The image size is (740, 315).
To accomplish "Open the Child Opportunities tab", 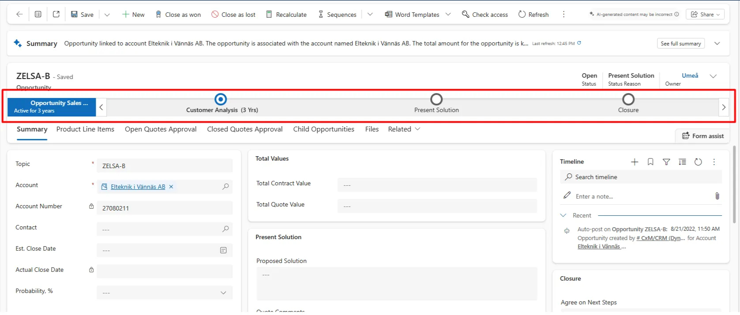I will (x=323, y=129).
